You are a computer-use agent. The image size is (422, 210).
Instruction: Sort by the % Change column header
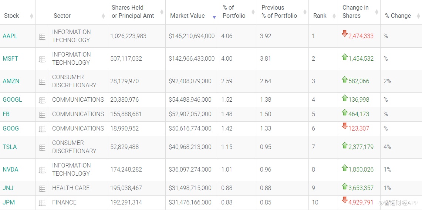(398, 16)
